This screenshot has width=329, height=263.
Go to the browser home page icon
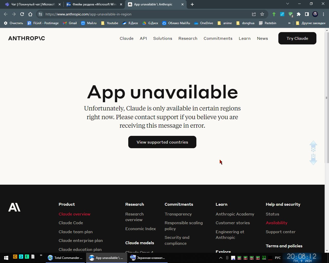(30, 14)
